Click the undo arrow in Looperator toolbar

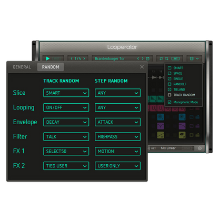tap(161, 58)
